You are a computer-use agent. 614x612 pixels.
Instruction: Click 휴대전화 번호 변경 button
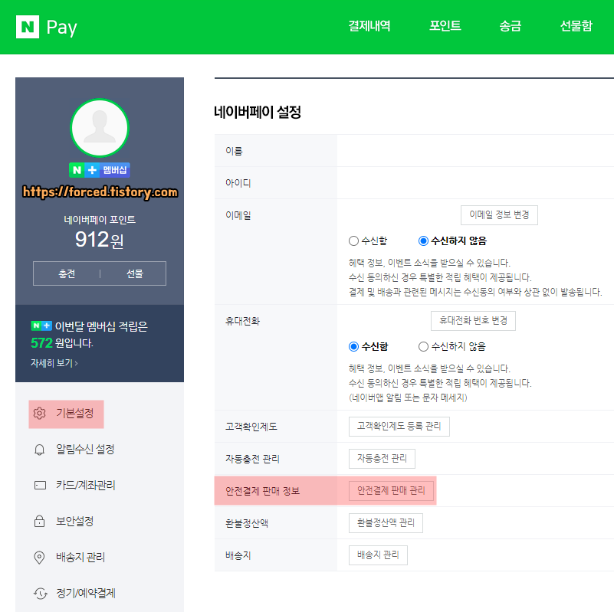coord(473,321)
